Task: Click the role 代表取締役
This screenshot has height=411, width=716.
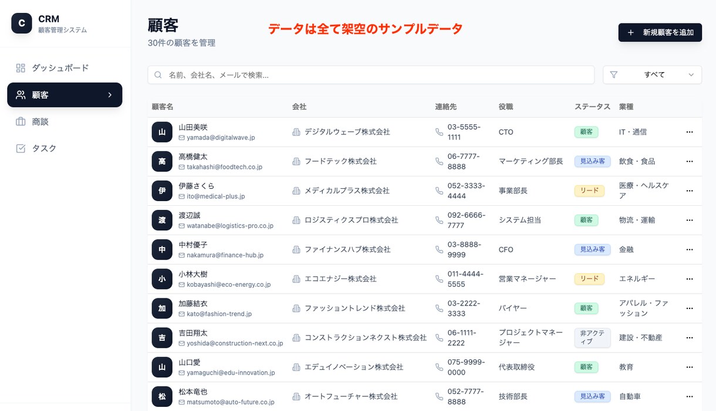Action: [516, 367]
